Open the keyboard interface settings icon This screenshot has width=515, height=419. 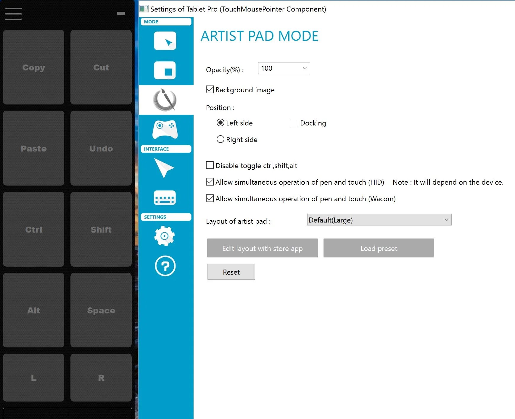pos(165,198)
